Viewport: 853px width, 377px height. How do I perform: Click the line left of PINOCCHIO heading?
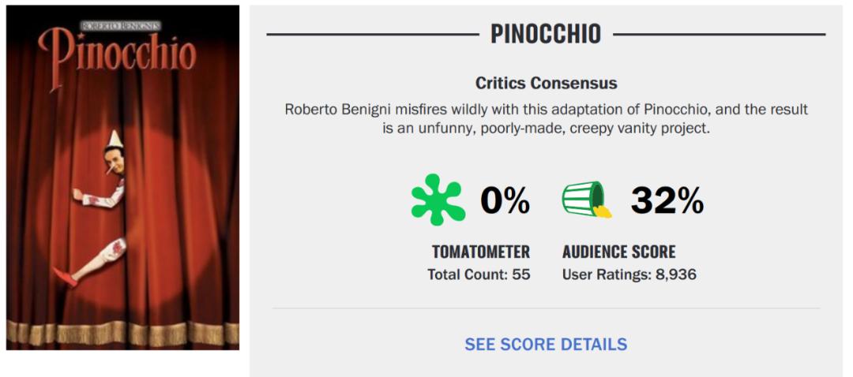click(x=371, y=35)
